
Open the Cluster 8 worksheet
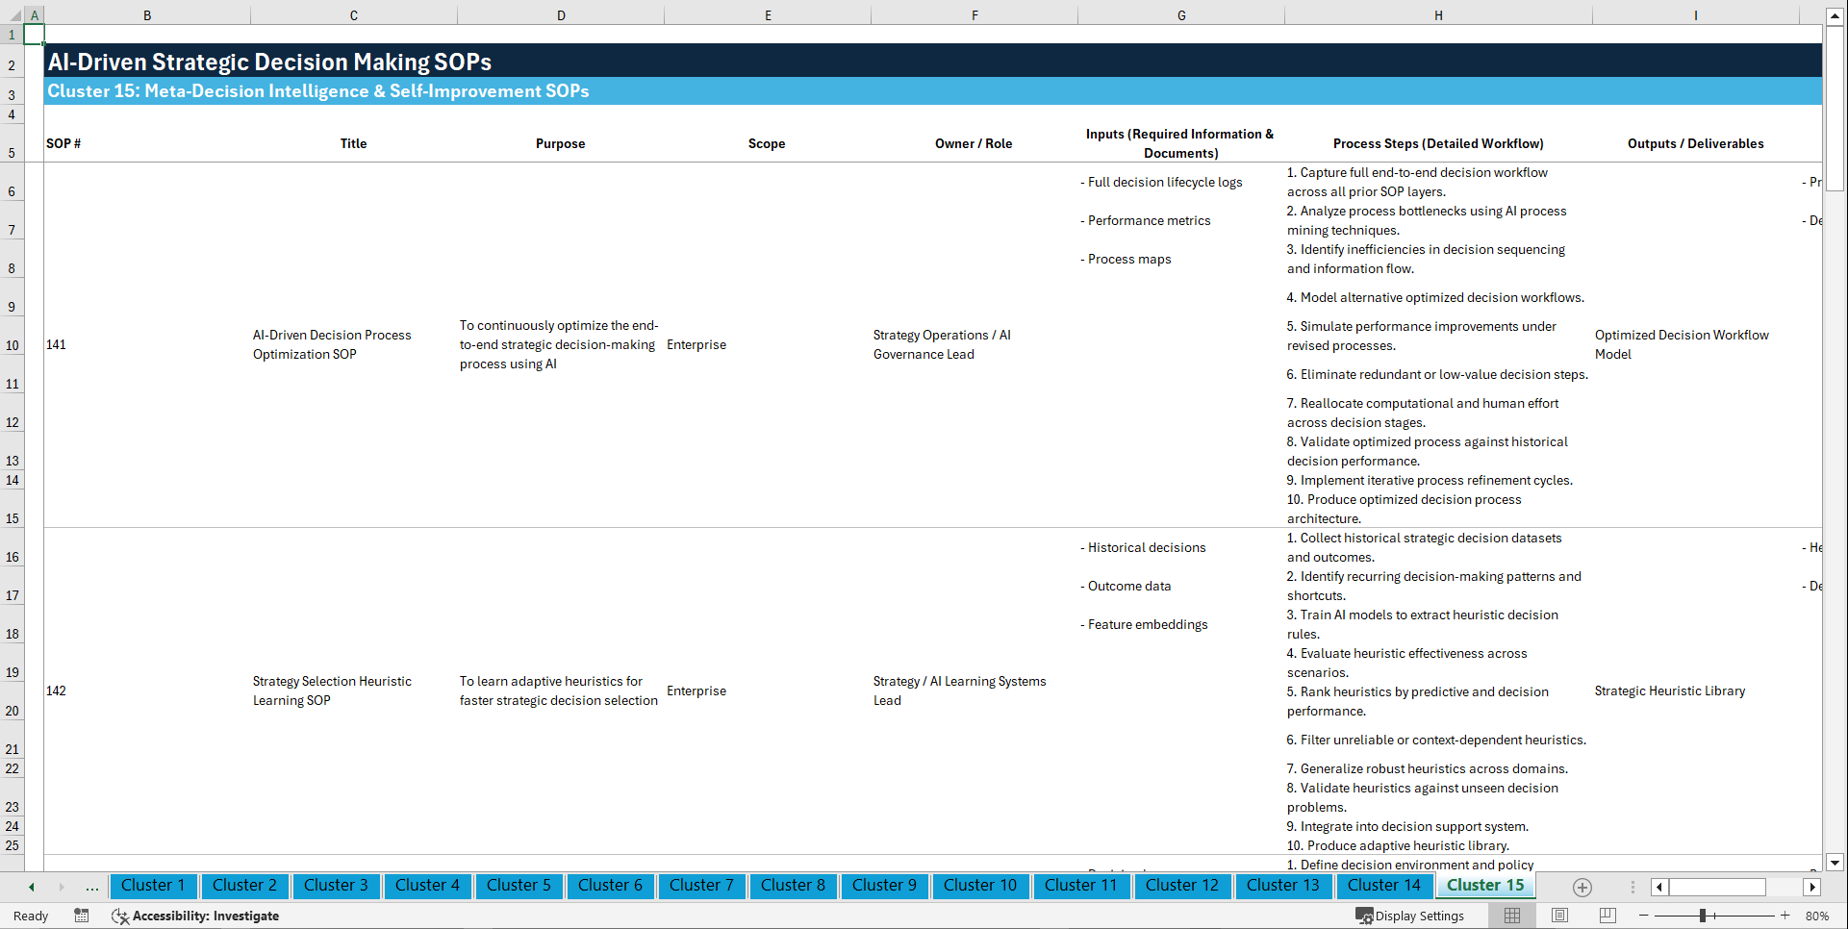793,886
